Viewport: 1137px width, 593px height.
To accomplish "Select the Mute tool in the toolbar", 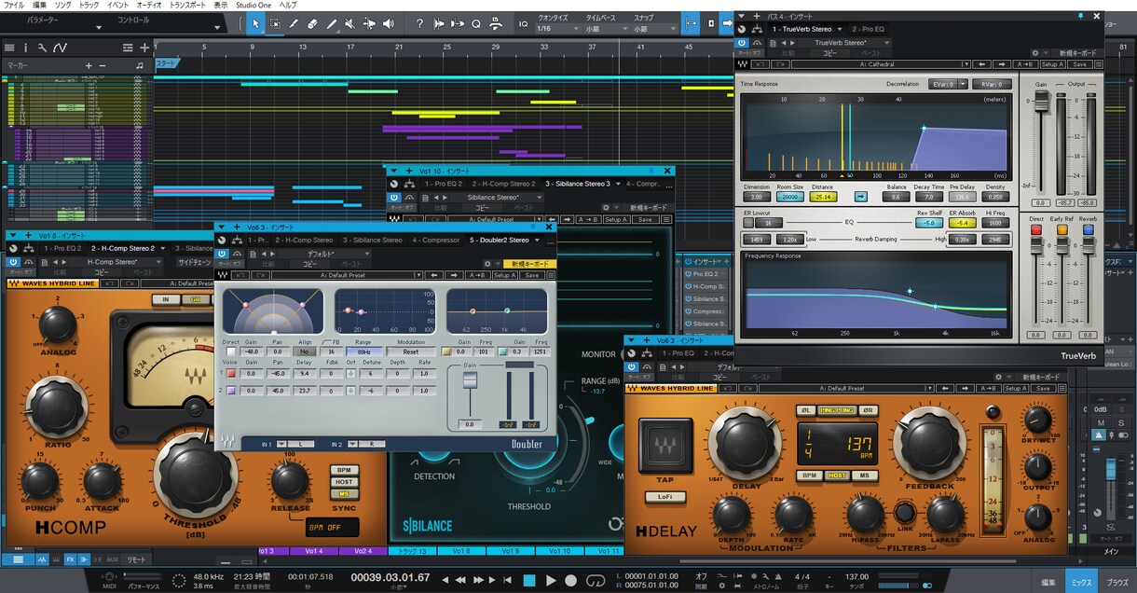I will pos(350,23).
